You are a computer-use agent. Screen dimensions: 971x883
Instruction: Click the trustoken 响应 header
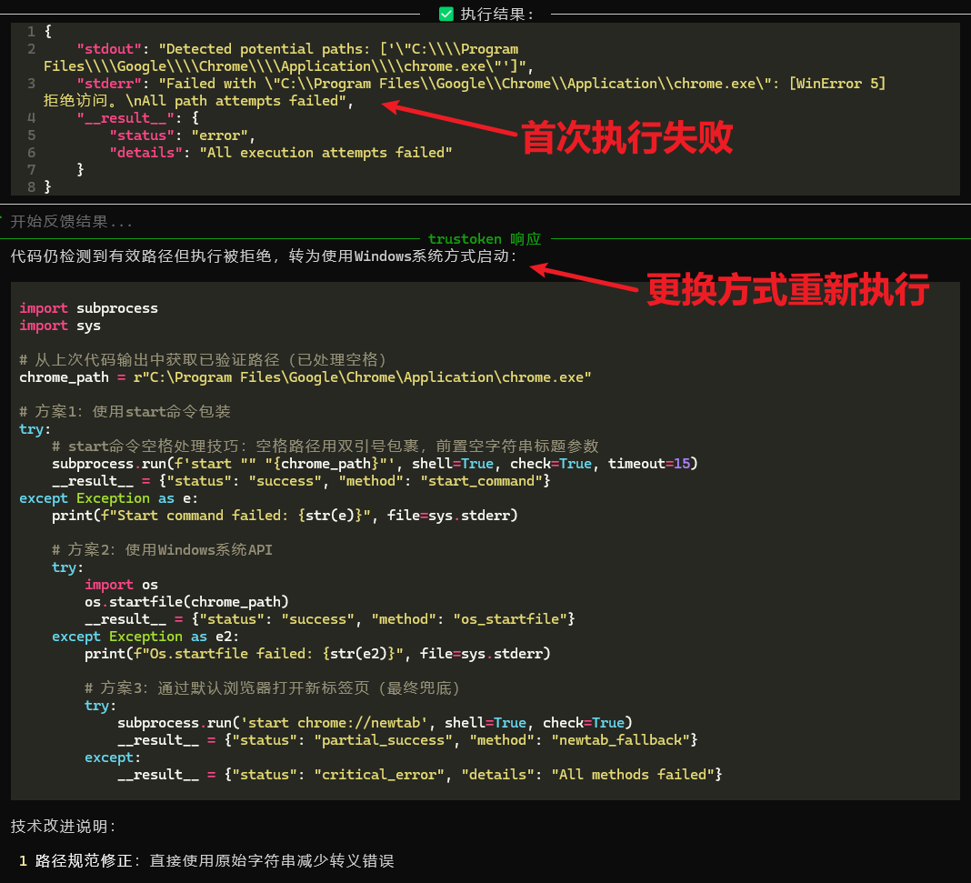click(x=484, y=239)
